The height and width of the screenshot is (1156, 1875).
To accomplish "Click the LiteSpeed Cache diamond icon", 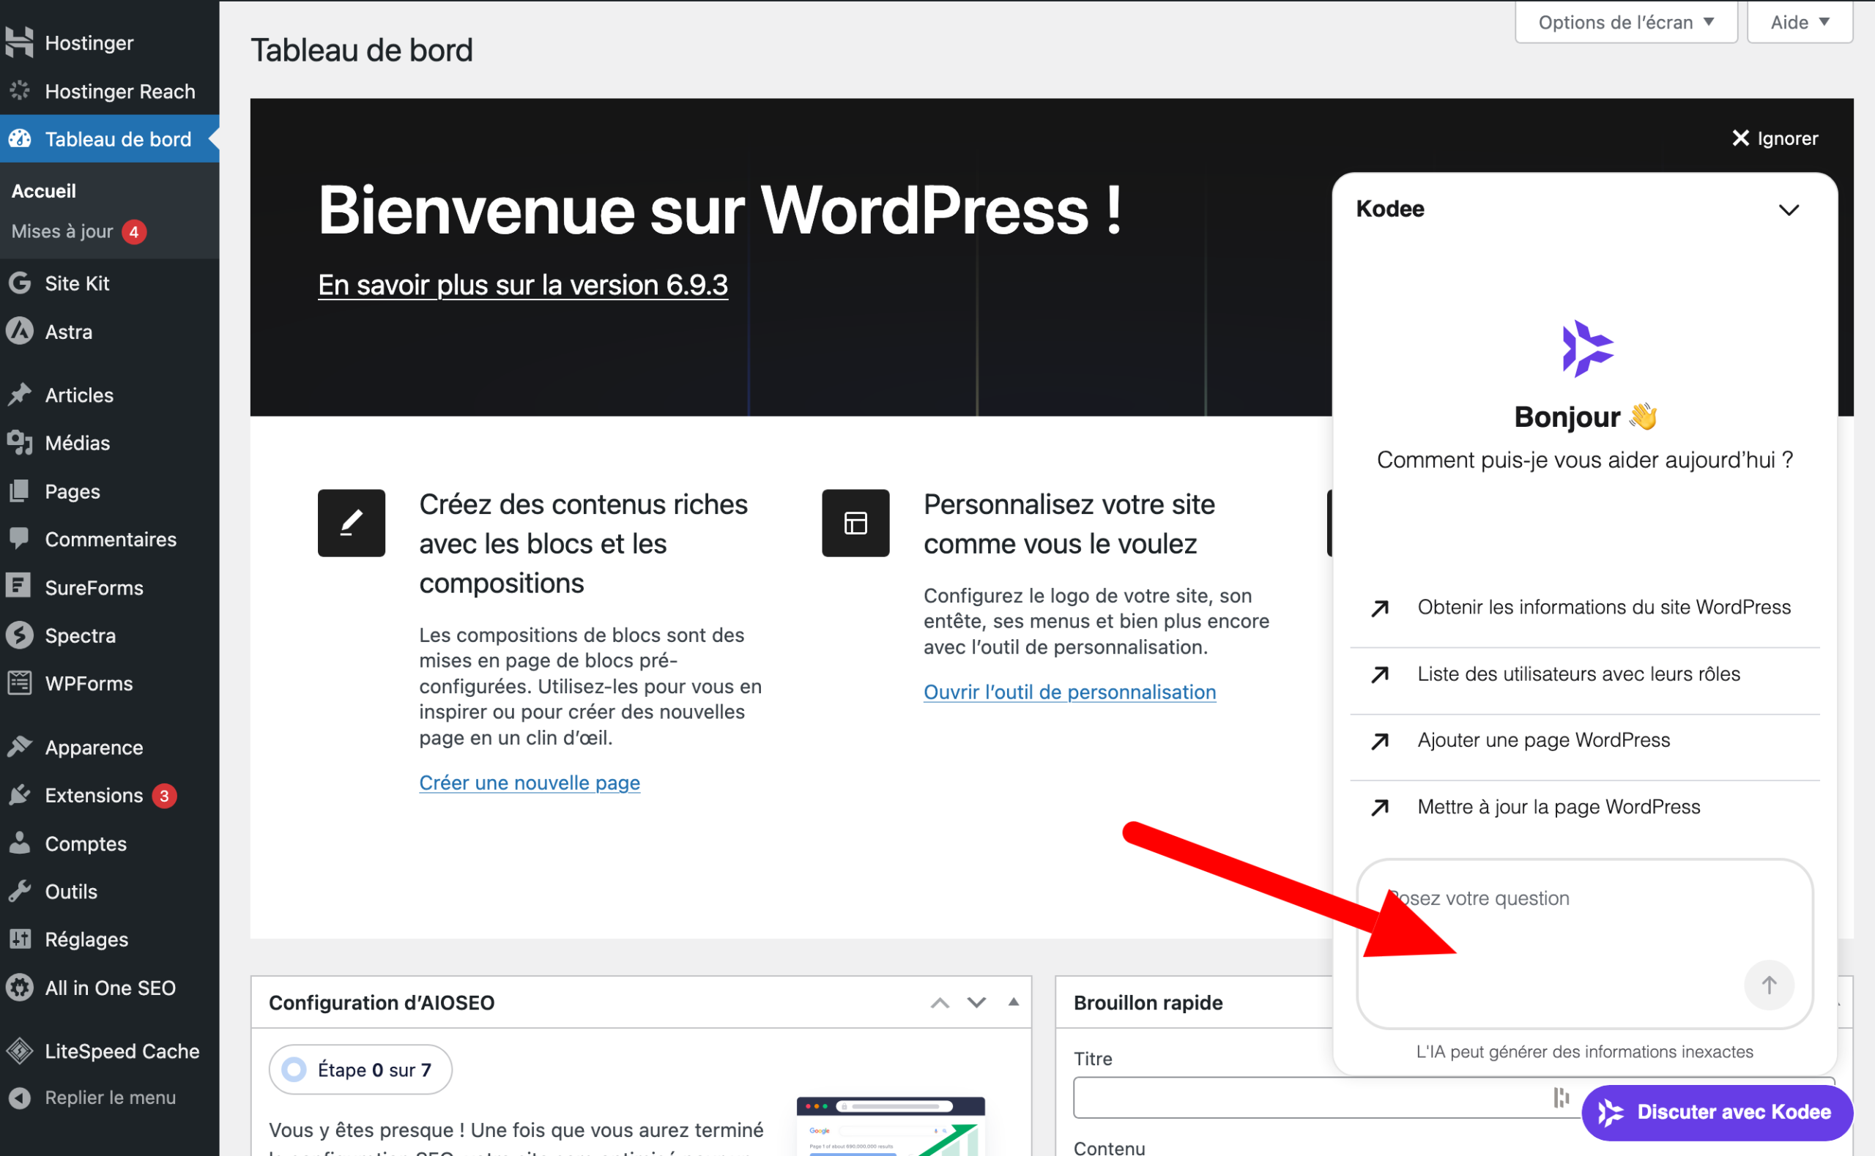I will pos(20,1051).
